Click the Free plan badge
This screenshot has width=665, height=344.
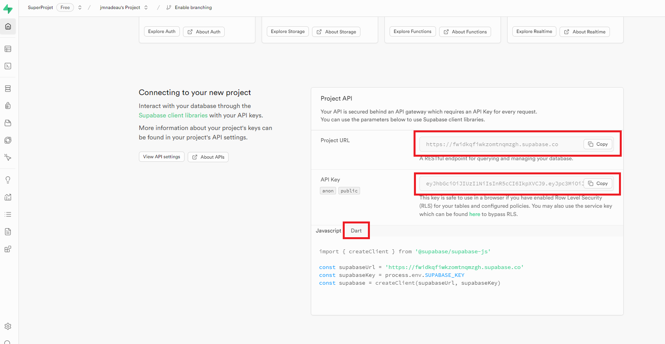pos(65,7)
